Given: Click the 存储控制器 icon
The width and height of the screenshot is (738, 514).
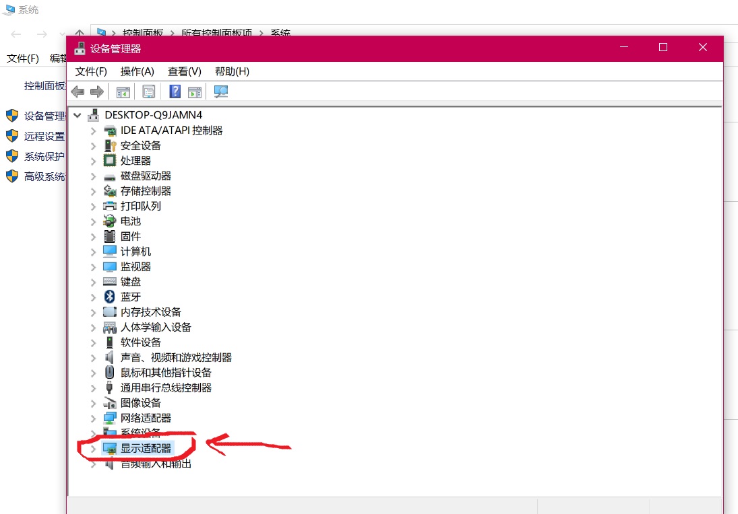Looking at the screenshot, I should pos(110,191).
